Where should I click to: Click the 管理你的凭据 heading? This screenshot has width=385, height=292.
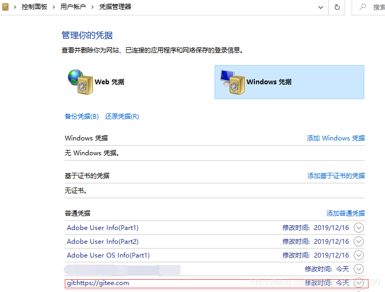point(87,36)
